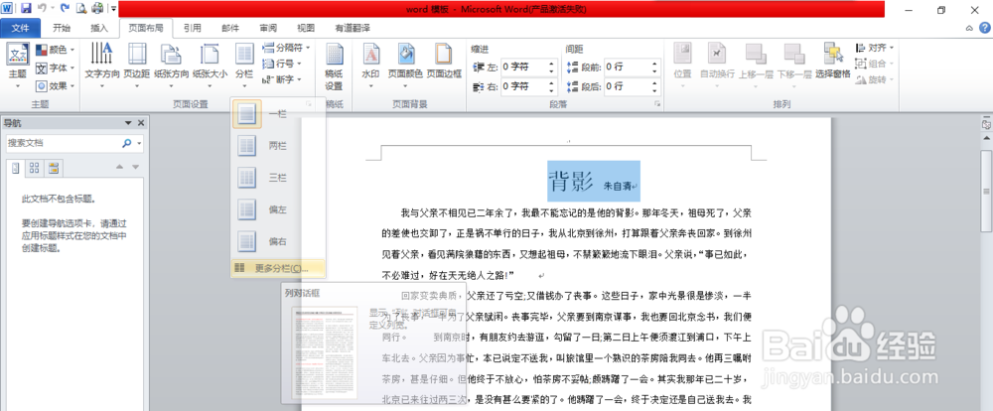Decrease 段后 spacing with down arrow
This screenshot has width=993, height=411.
pyautogui.click(x=655, y=89)
